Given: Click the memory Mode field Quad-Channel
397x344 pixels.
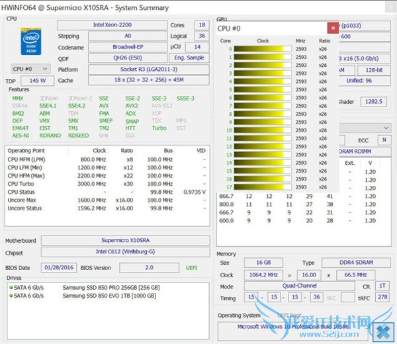Looking at the screenshot, I should 299,286.
